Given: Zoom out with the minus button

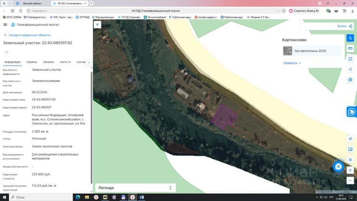Looking at the screenshot, I should [350, 181].
